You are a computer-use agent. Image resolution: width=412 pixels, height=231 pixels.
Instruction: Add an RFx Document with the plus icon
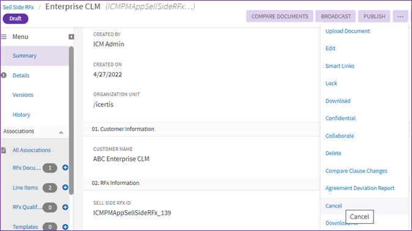tap(65, 168)
